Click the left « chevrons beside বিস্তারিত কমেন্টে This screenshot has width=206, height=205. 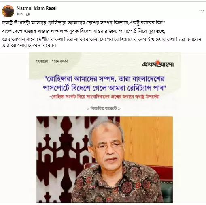point(88,108)
